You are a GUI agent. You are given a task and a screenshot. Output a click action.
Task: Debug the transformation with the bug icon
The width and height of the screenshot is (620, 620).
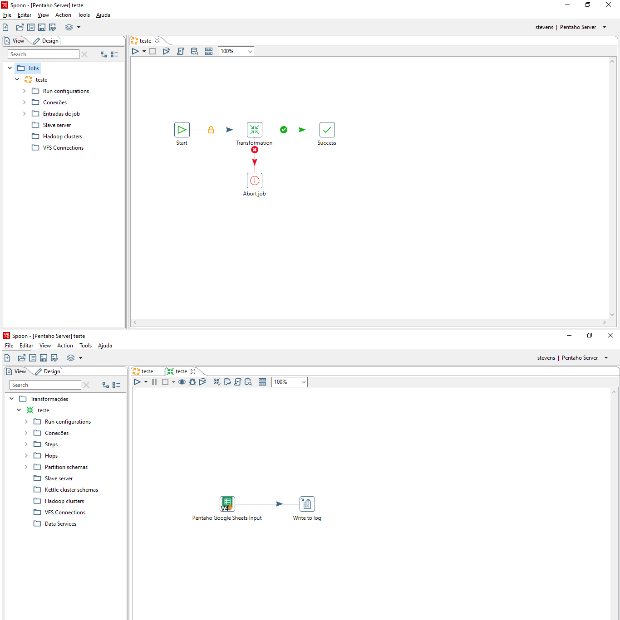(192, 381)
